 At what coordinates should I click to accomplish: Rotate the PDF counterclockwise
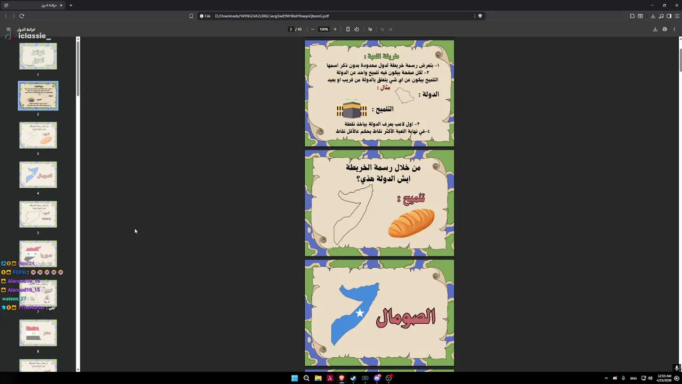(356, 29)
